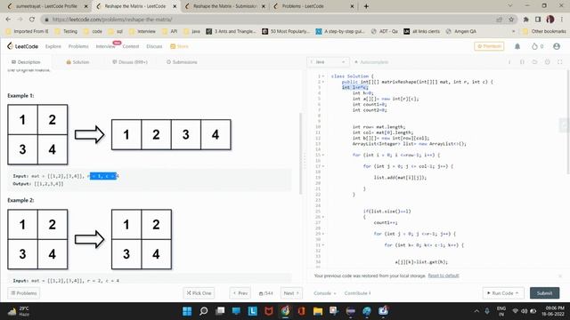Viewport: 570px width, 320px height.
Task: Open the Other bookmarks folder
Action: (x=544, y=32)
